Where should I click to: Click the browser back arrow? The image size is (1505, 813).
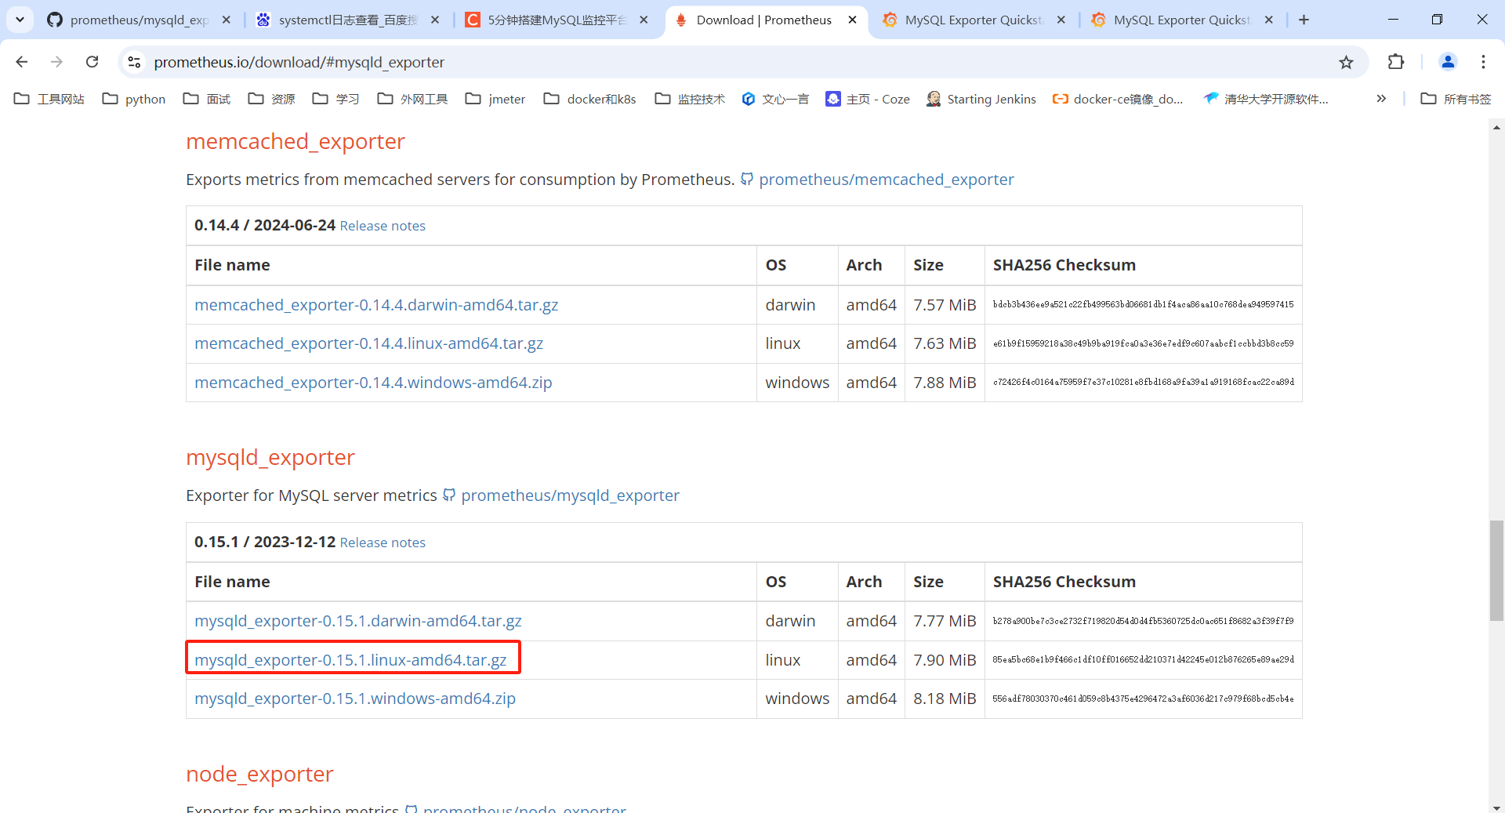(x=22, y=62)
